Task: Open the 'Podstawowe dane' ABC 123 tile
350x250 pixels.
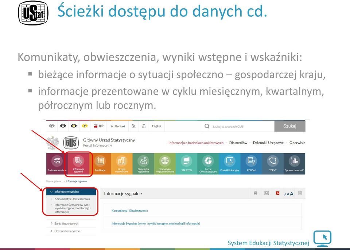Action: tap(57, 164)
